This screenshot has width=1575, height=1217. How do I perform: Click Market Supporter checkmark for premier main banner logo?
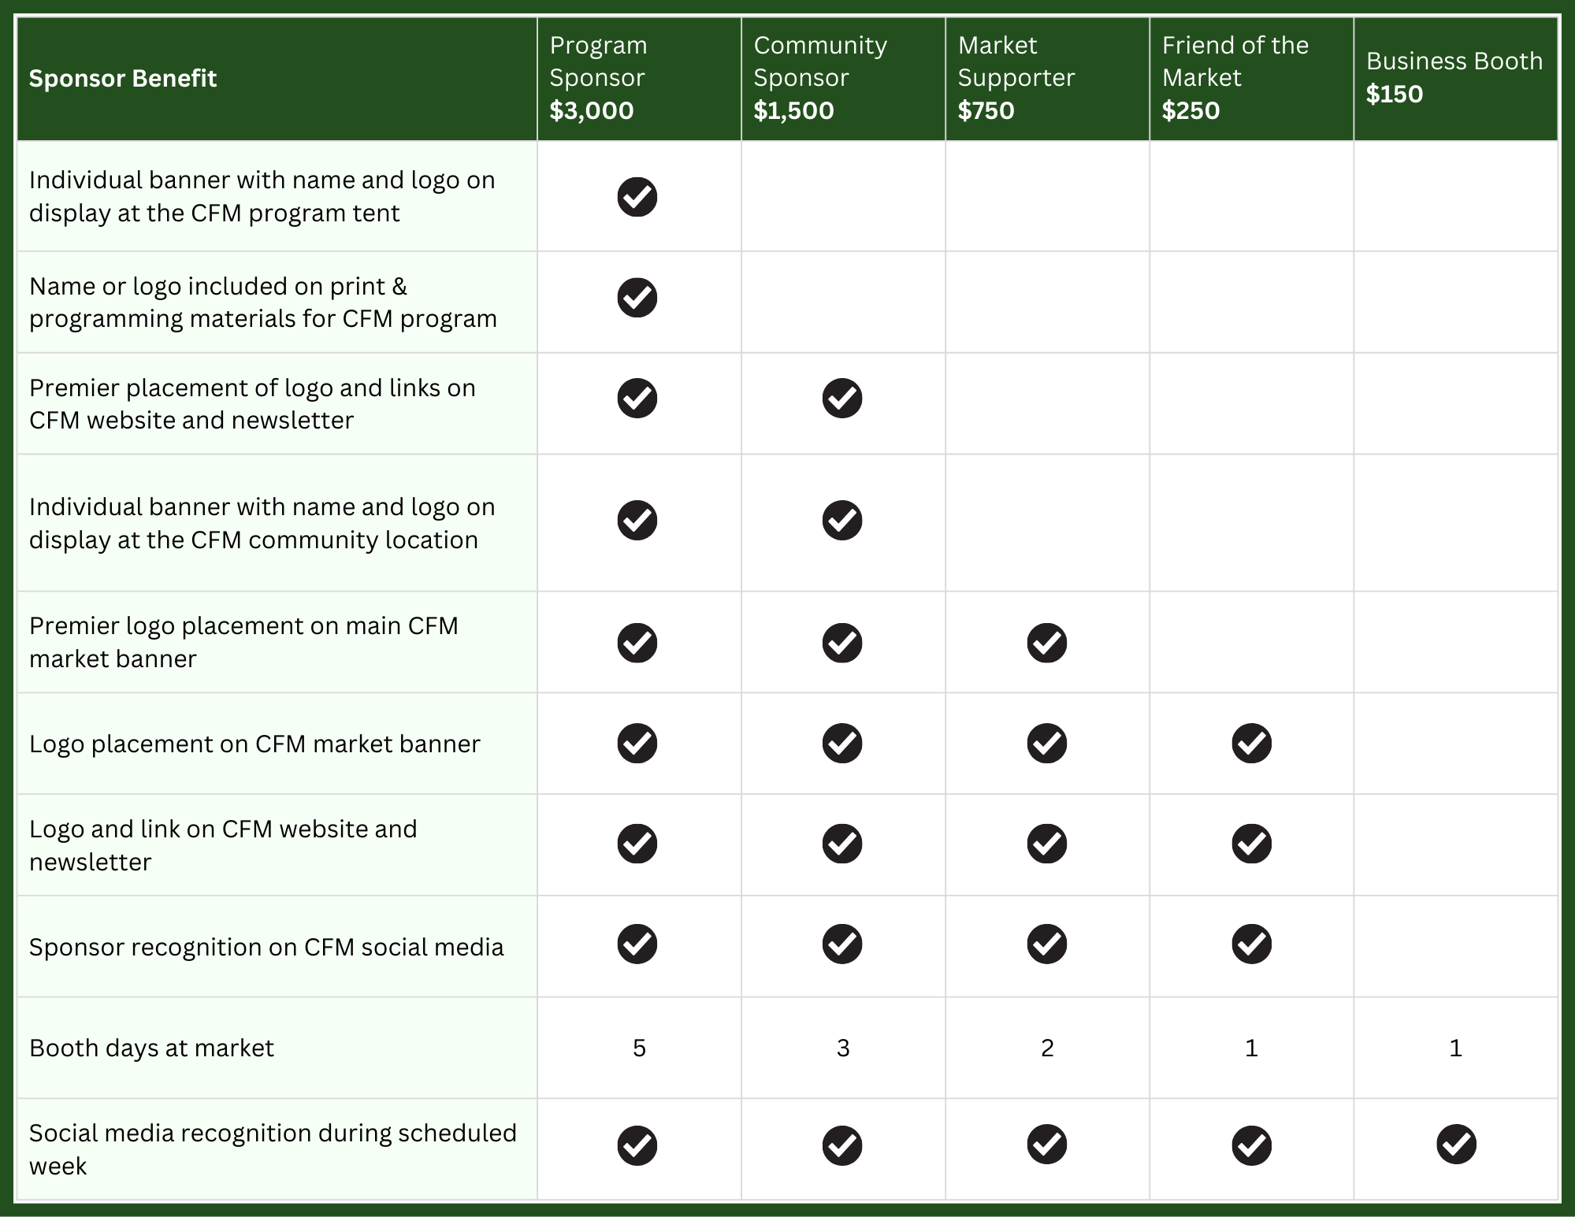[x=1047, y=643]
